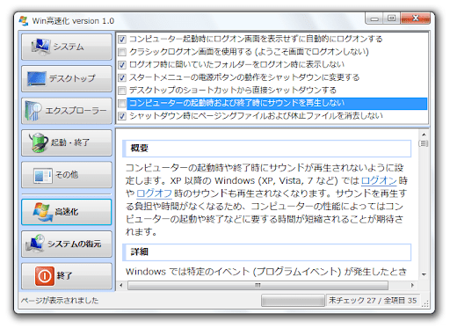Open the エクスプローラー magnifier icon
450x328 pixels.
(33, 111)
